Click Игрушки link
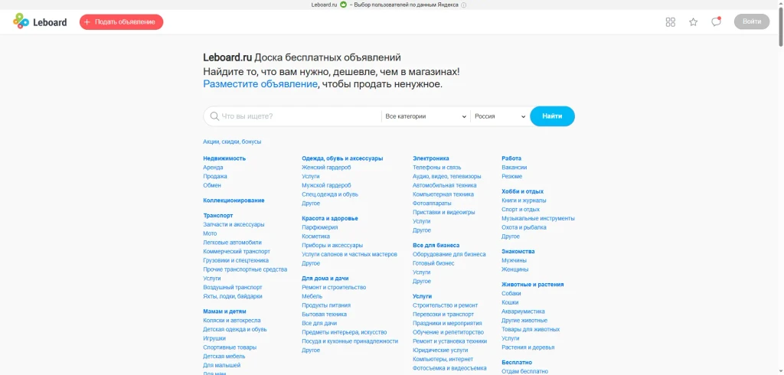The image size is (784, 375). point(214,338)
